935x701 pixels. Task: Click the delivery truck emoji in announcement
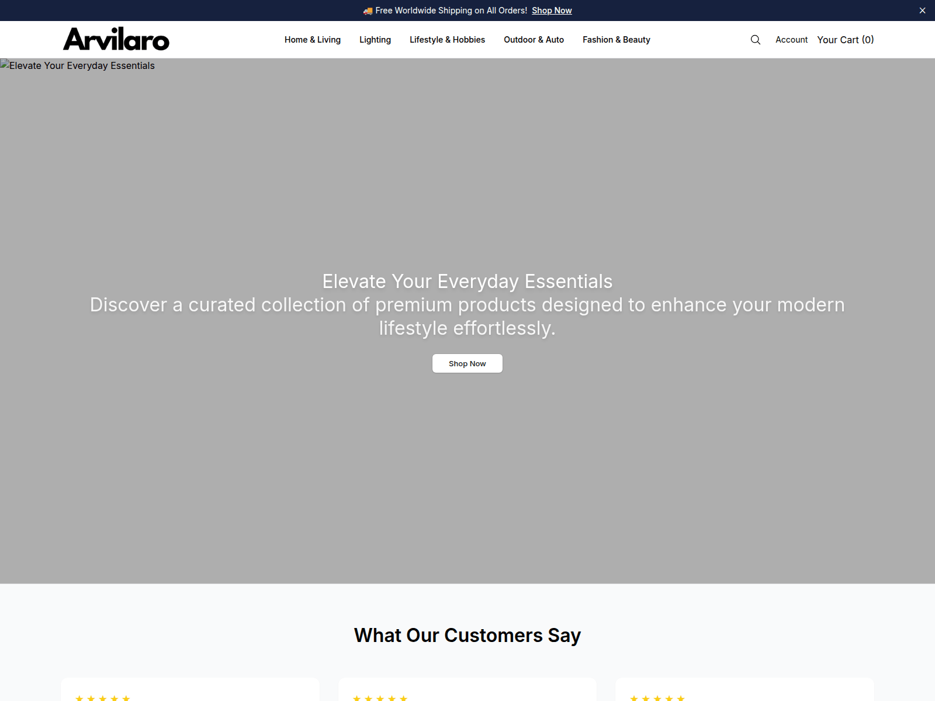pos(368,11)
